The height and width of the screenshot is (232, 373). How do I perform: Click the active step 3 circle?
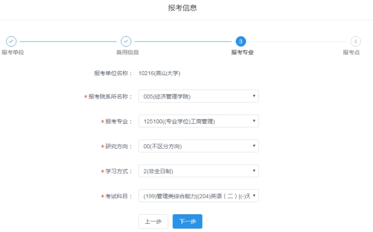pyautogui.click(x=241, y=42)
